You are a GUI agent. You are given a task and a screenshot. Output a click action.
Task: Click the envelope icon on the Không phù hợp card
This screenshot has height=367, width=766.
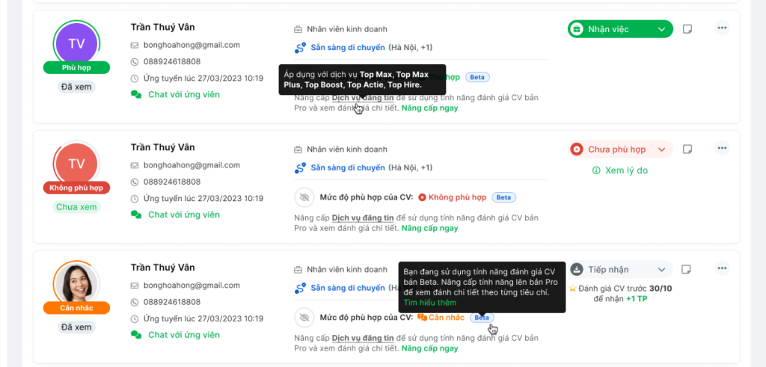[135, 165]
